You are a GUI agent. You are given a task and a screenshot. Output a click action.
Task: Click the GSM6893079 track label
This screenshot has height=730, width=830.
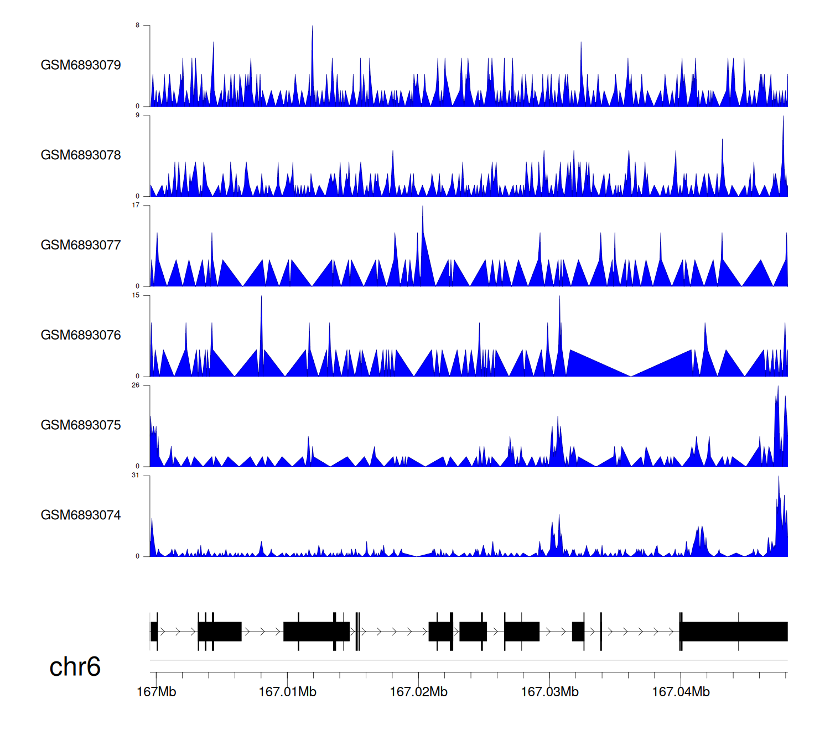[x=81, y=65]
